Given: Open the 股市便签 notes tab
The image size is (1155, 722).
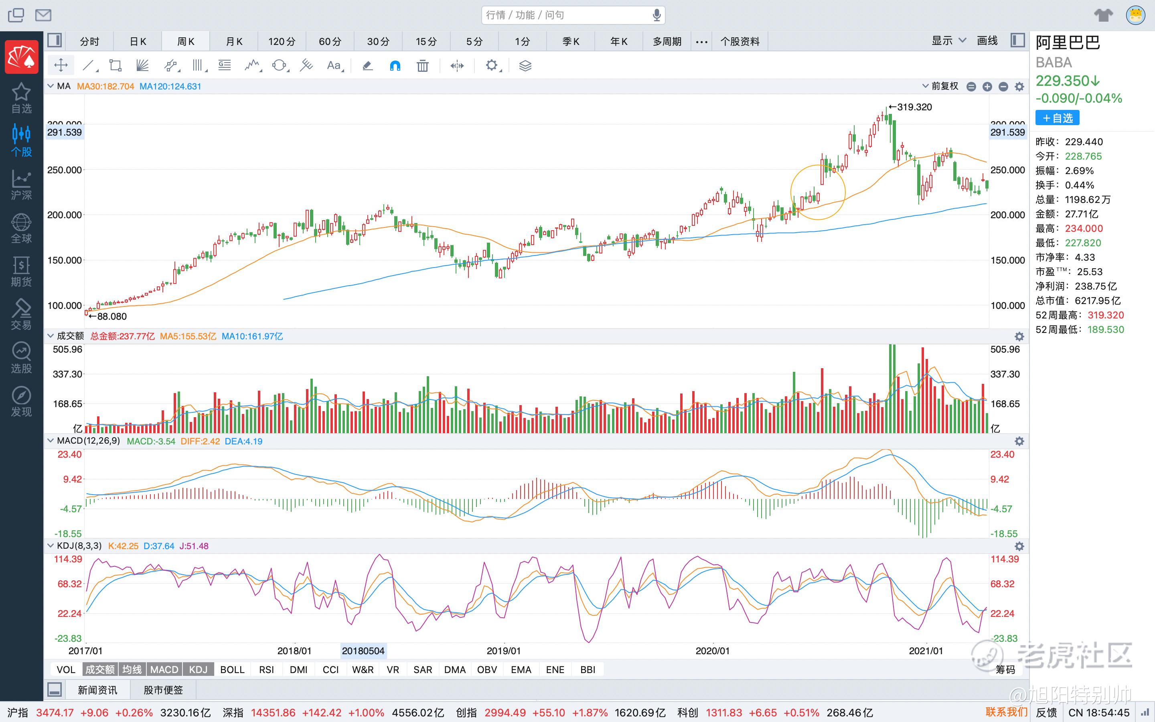Looking at the screenshot, I should tap(163, 690).
